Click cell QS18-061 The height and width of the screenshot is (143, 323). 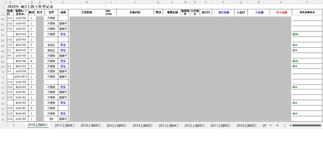[21, 92]
